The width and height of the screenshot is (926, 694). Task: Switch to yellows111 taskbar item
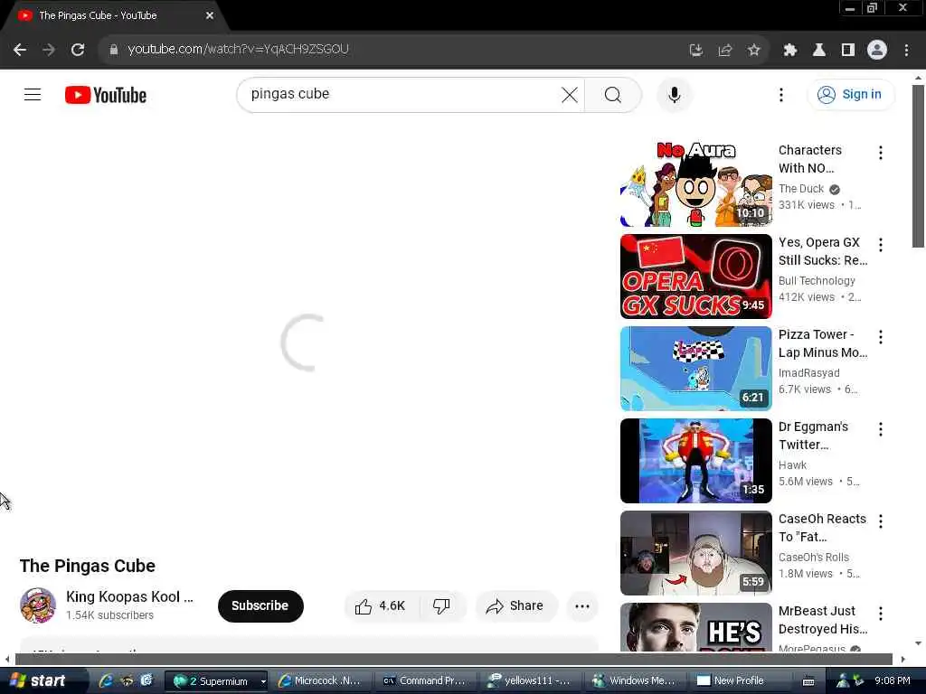[529, 681]
